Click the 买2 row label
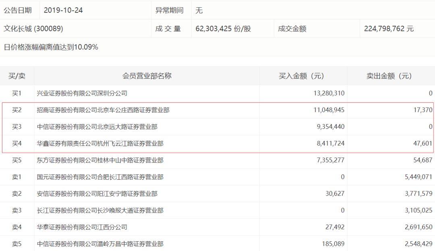This screenshot has width=435, height=251. point(17,110)
